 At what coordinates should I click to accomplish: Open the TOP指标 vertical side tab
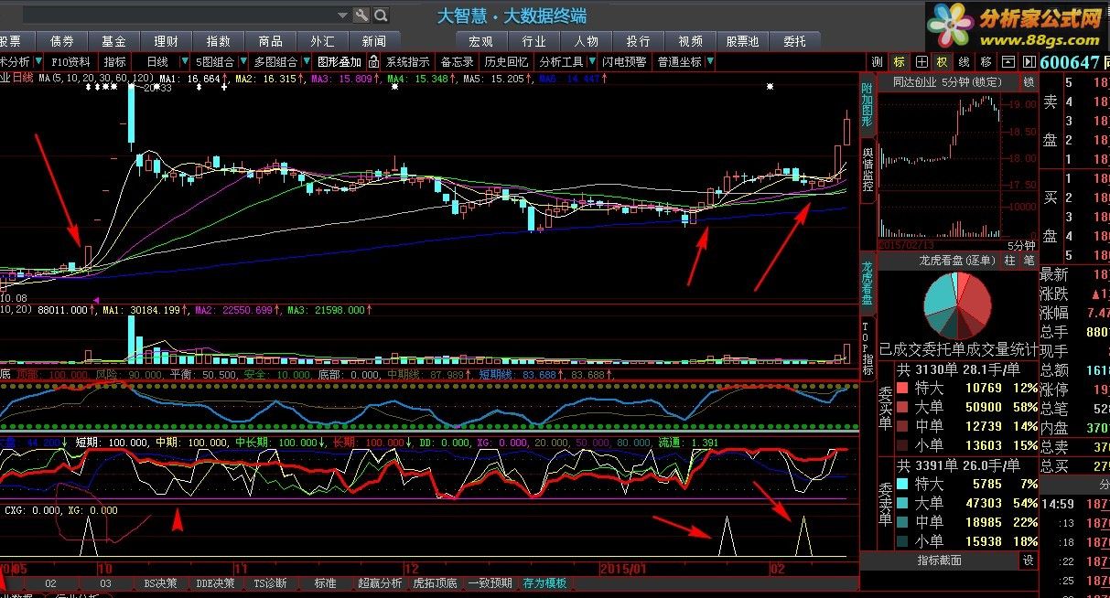click(x=867, y=348)
